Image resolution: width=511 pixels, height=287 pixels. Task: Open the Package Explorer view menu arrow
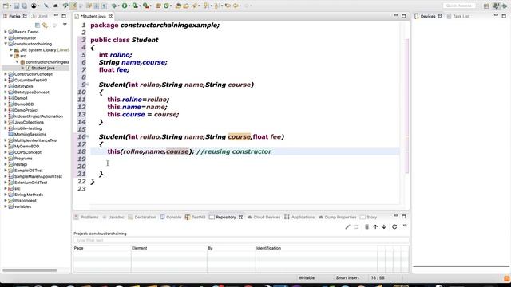point(65,25)
